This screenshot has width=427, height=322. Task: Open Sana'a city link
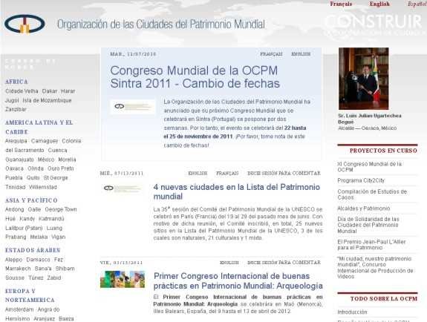click(43, 269)
